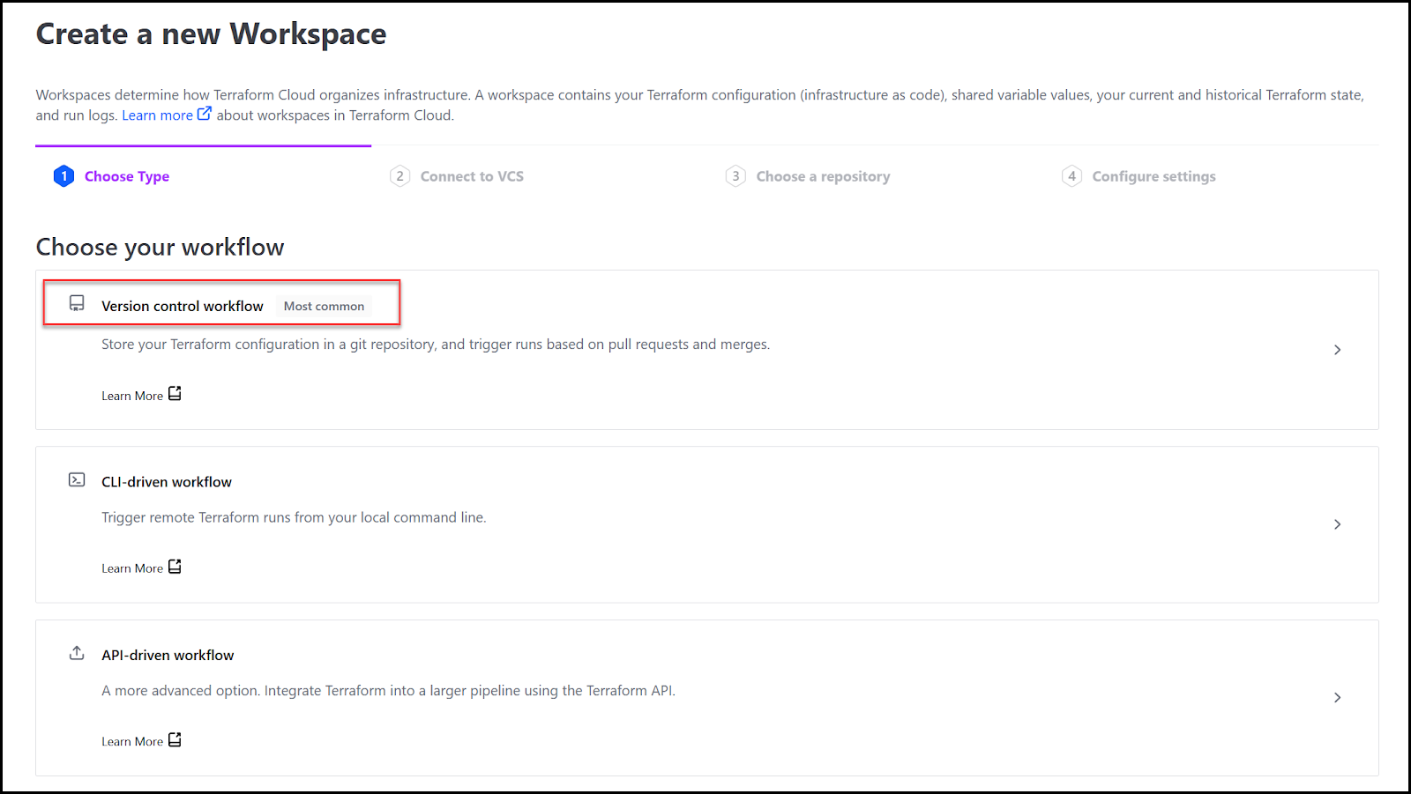Click Learn More under Version control workflow
The height and width of the screenshot is (794, 1411).
pyautogui.click(x=131, y=395)
